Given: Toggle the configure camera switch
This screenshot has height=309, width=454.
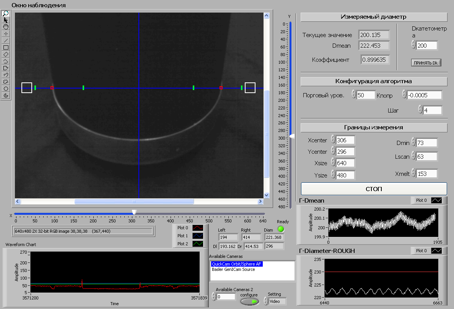Looking at the screenshot, I should coord(249,301).
